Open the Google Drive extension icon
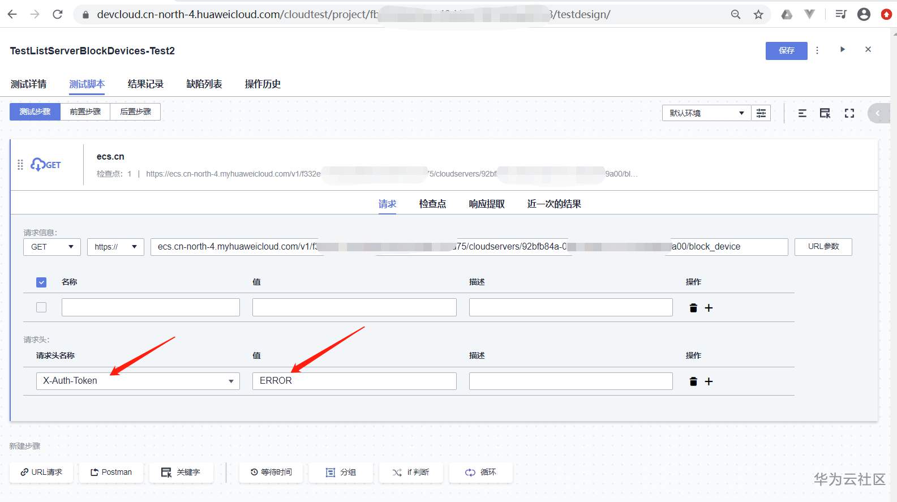The image size is (897, 502). [x=787, y=14]
